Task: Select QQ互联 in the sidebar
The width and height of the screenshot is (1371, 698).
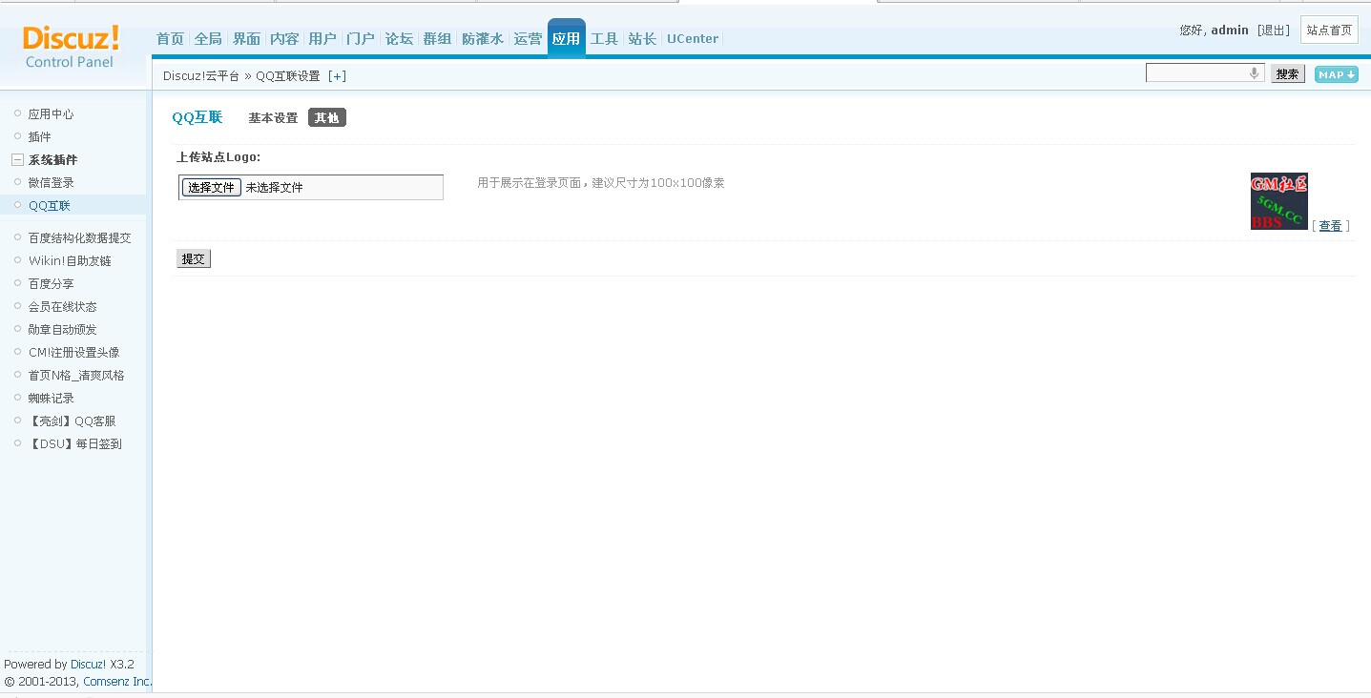Action: click(49, 206)
